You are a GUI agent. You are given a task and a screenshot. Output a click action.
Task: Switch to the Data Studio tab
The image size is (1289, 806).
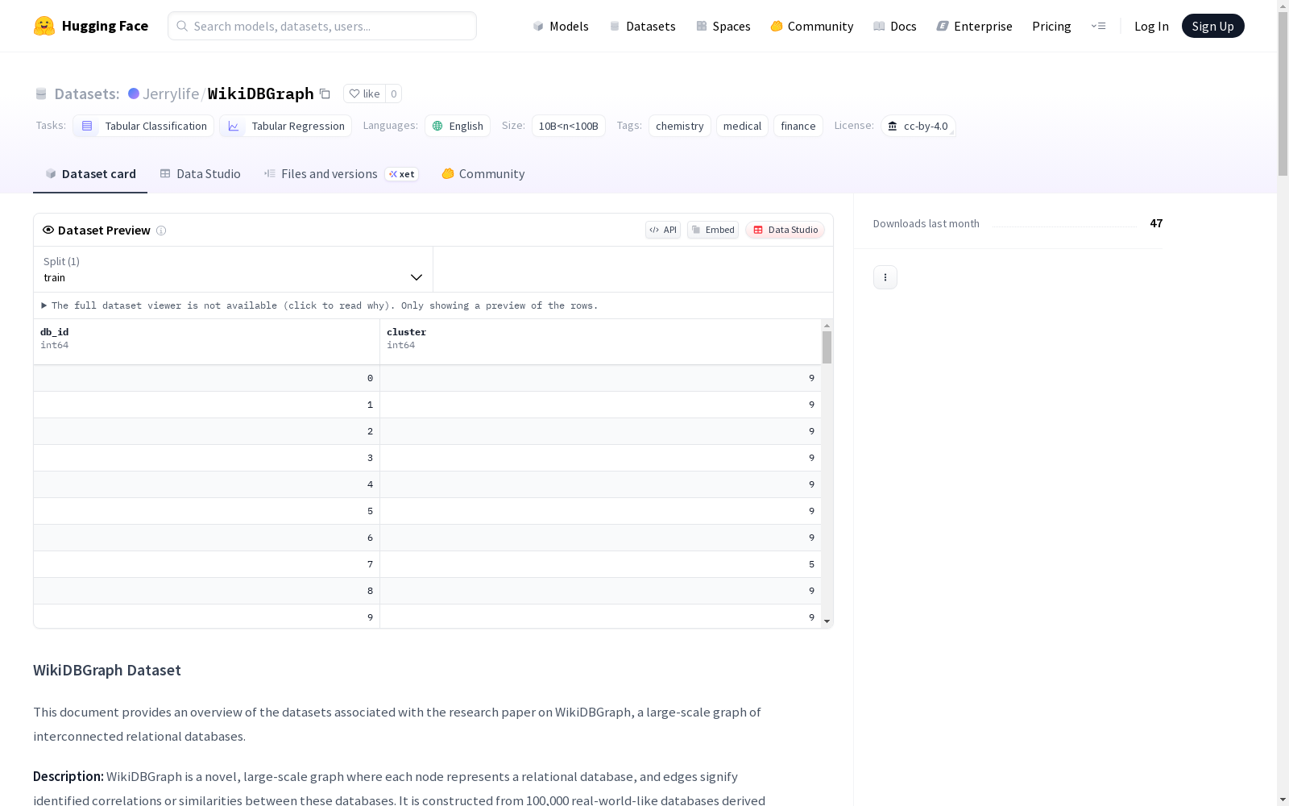pyautogui.click(x=200, y=174)
